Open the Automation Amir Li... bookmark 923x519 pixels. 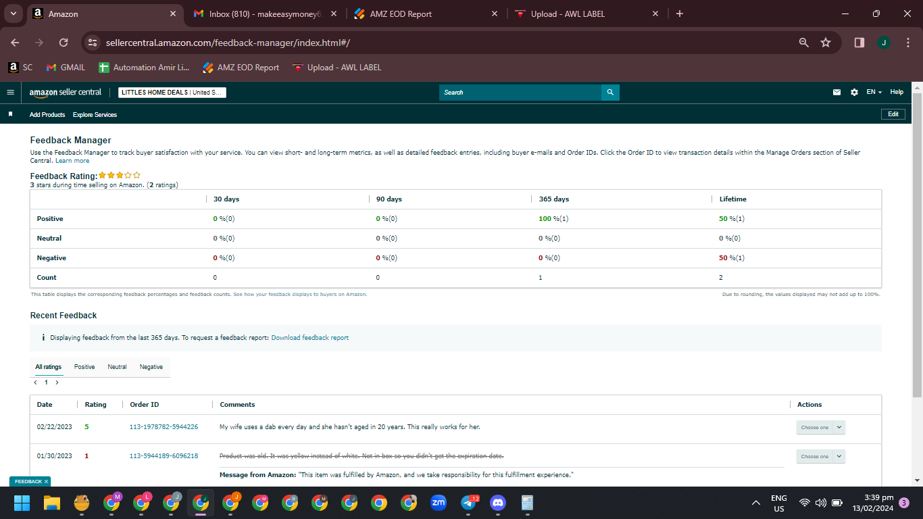(144, 68)
